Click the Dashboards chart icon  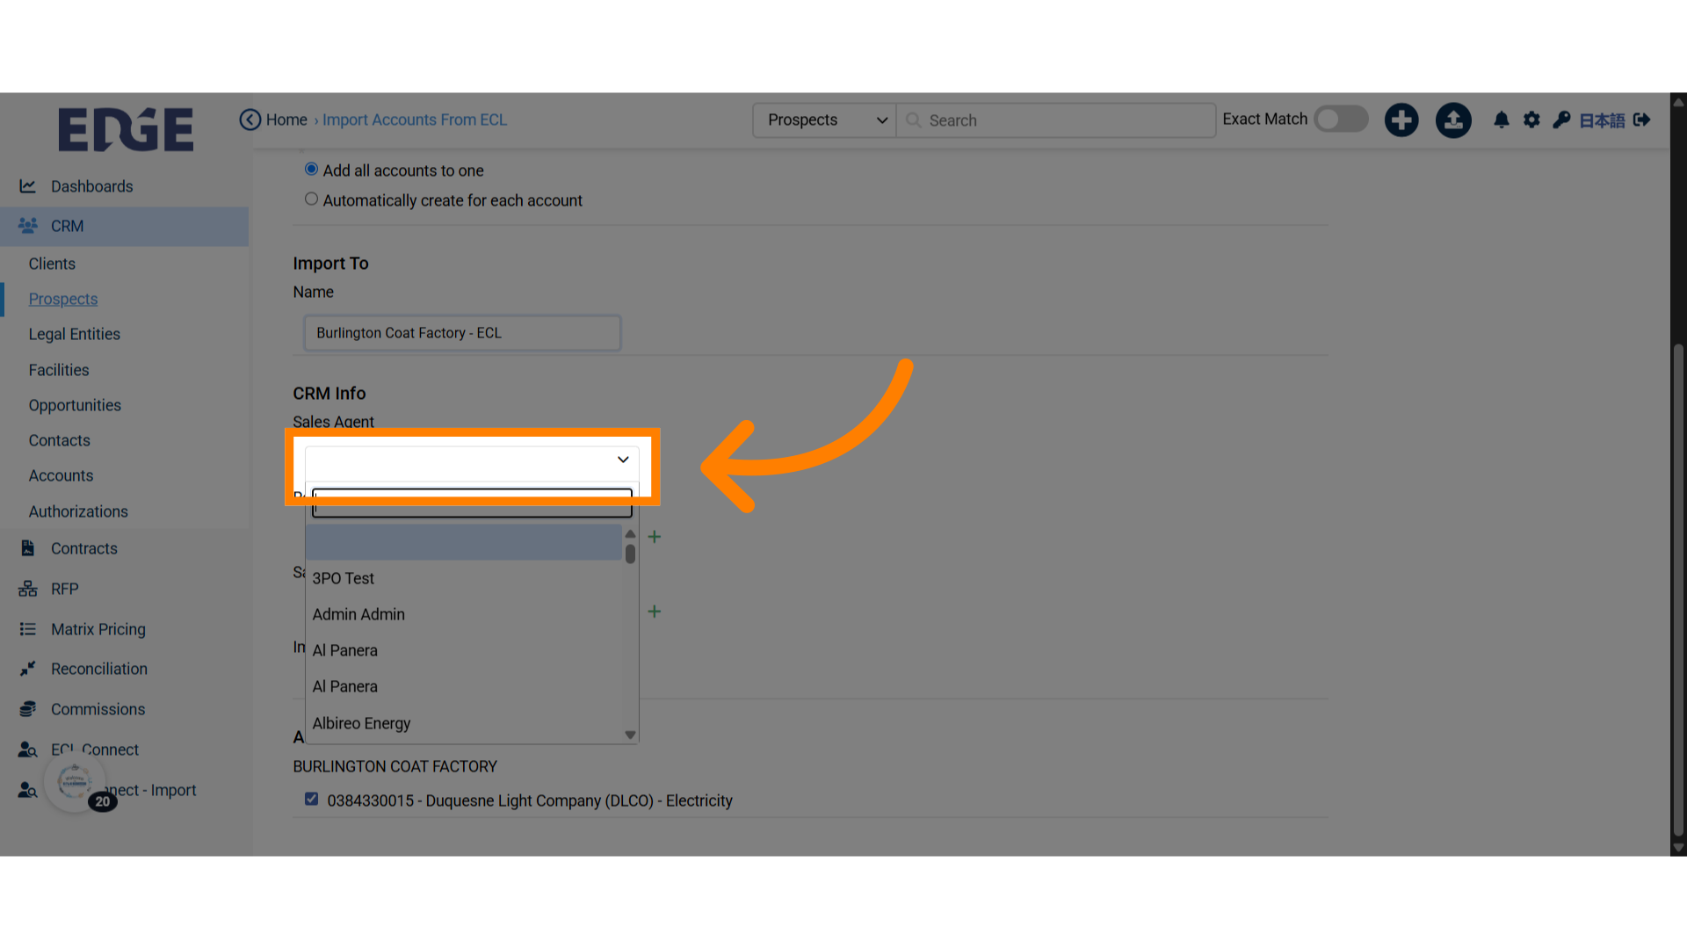[28, 186]
